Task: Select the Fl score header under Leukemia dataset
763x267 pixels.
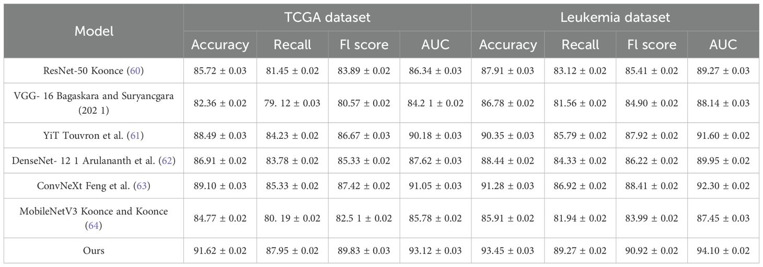Action: (x=652, y=45)
